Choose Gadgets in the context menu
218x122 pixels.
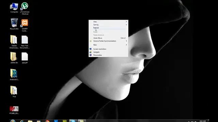point(108,52)
